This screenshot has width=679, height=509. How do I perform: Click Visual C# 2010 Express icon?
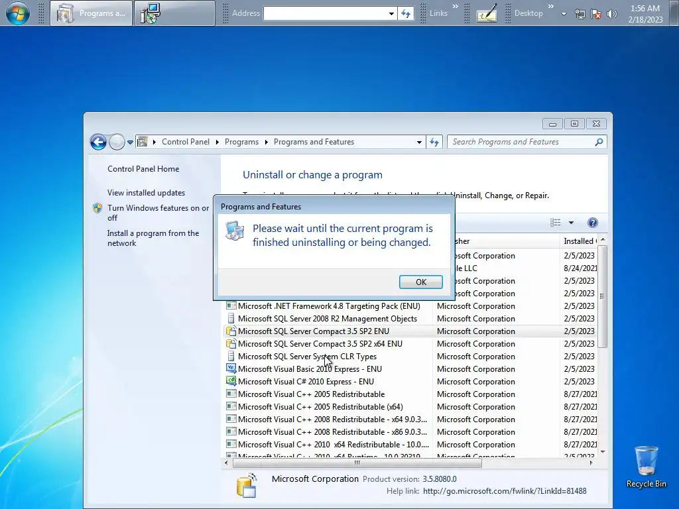click(231, 381)
